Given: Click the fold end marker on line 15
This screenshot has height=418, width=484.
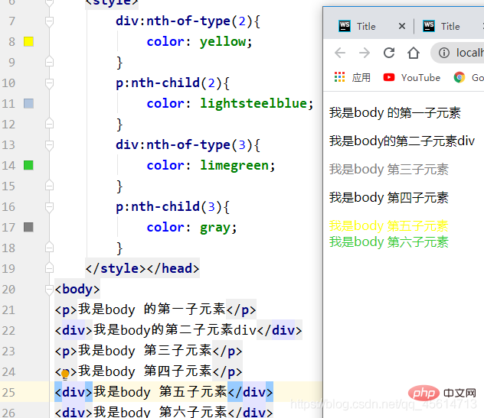Looking at the screenshot, I should 49,186.
